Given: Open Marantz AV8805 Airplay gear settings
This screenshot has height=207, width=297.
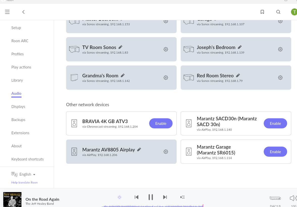Looking at the screenshot, I should [x=166, y=152].
